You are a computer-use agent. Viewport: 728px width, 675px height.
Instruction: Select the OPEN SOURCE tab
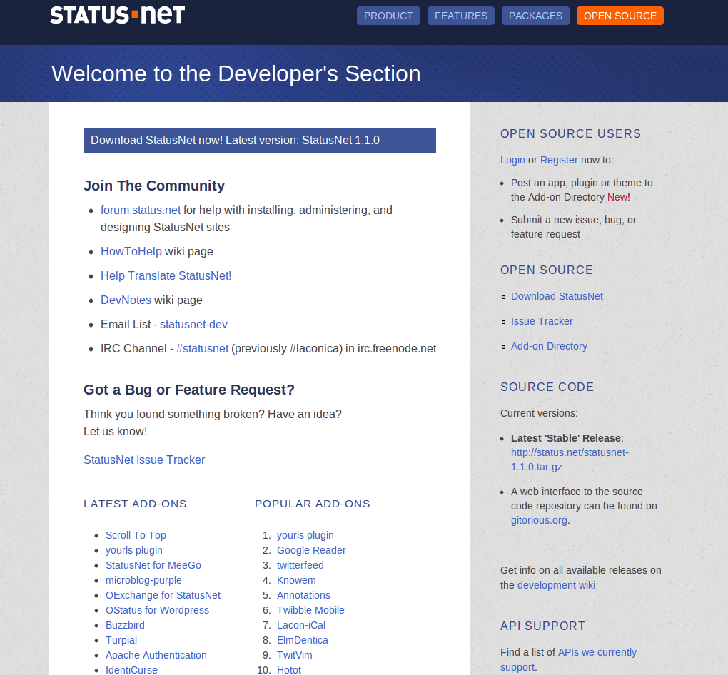click(620, 15)
